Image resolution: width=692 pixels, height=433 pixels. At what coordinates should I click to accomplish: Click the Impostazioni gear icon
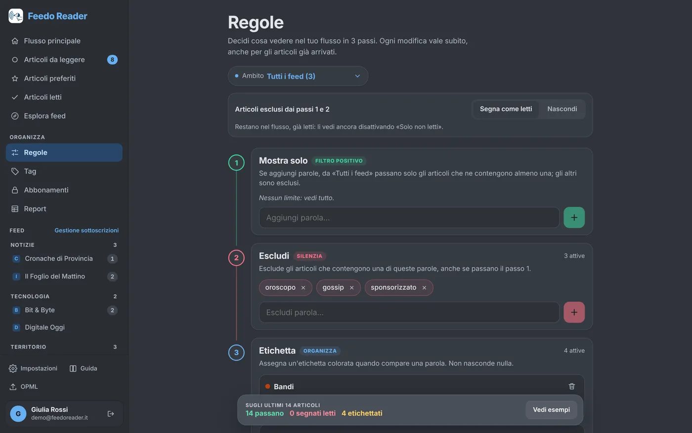click(x=13, y=369)
